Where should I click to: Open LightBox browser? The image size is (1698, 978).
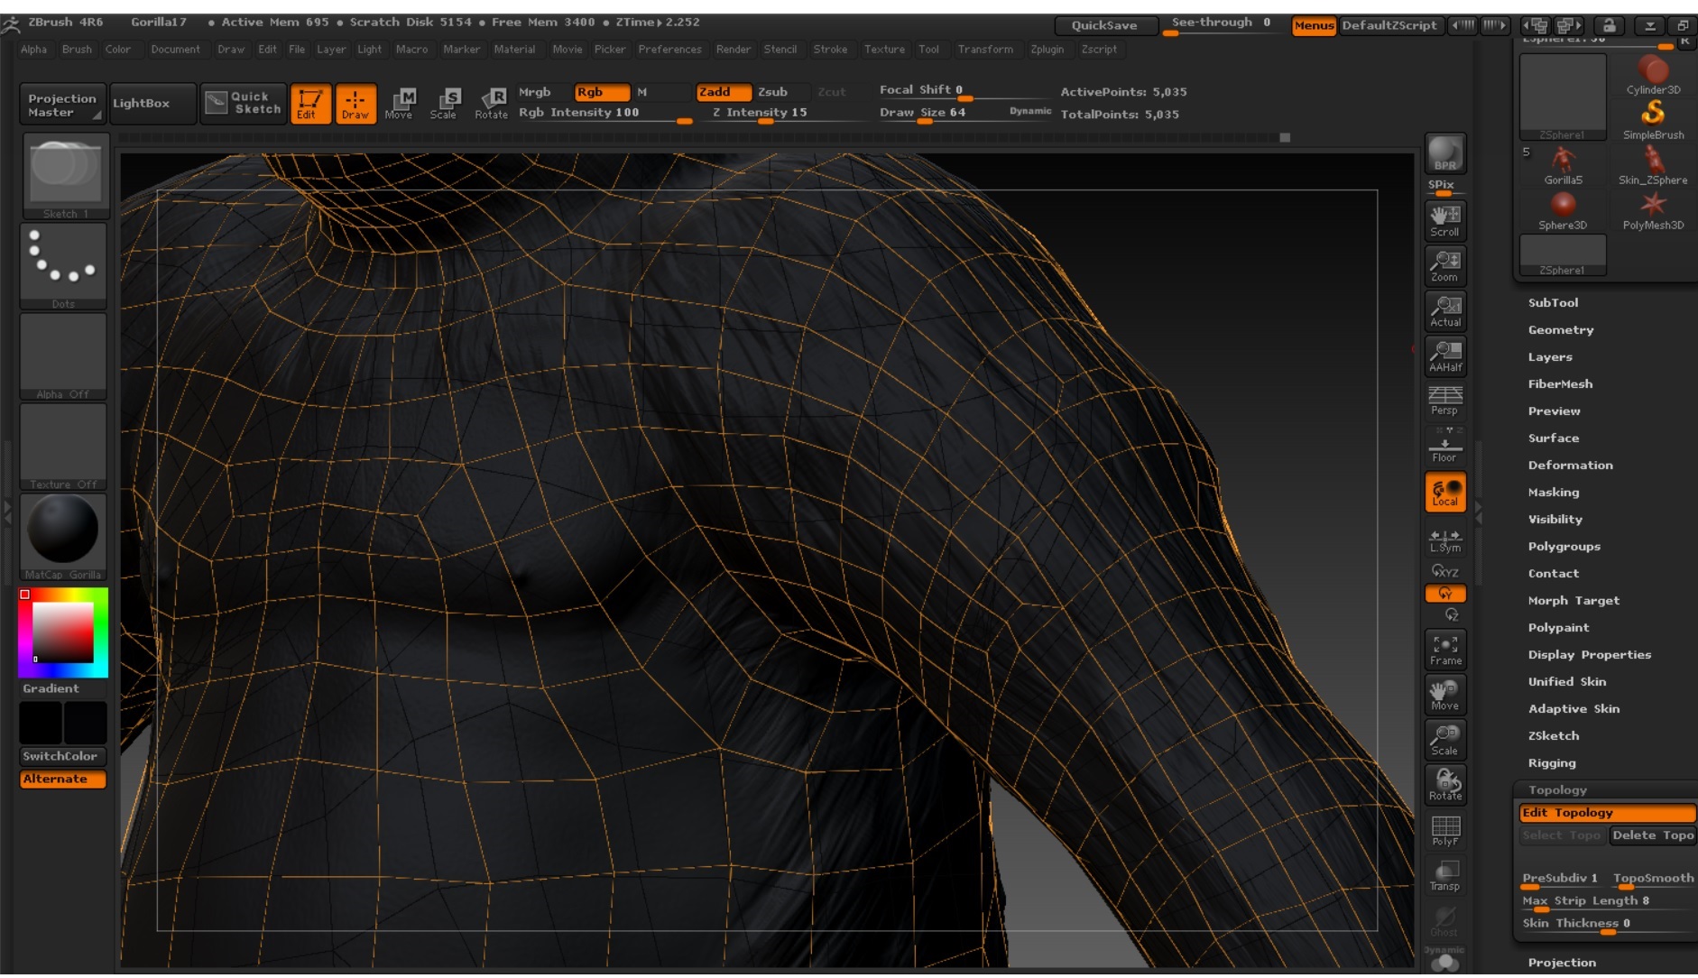pos(152,104)
